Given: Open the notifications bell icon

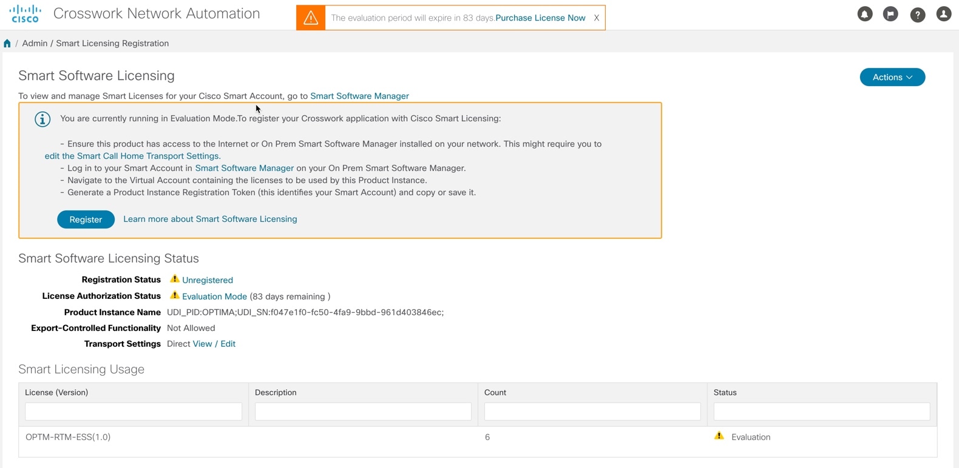Looking at the screenshot, I should point(864,14).
